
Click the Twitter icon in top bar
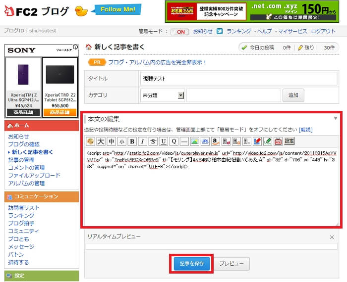coord(219,31)
